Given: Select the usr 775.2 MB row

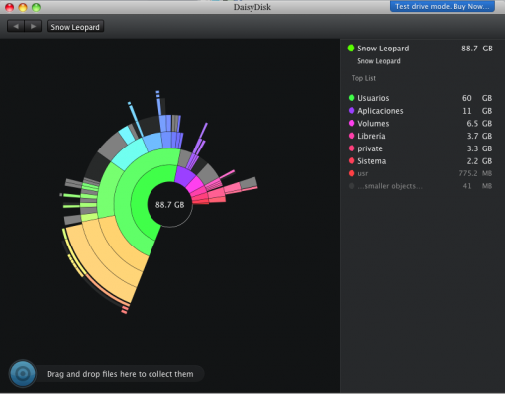Looking at the screenshot, I should click(x=420, y=173).
